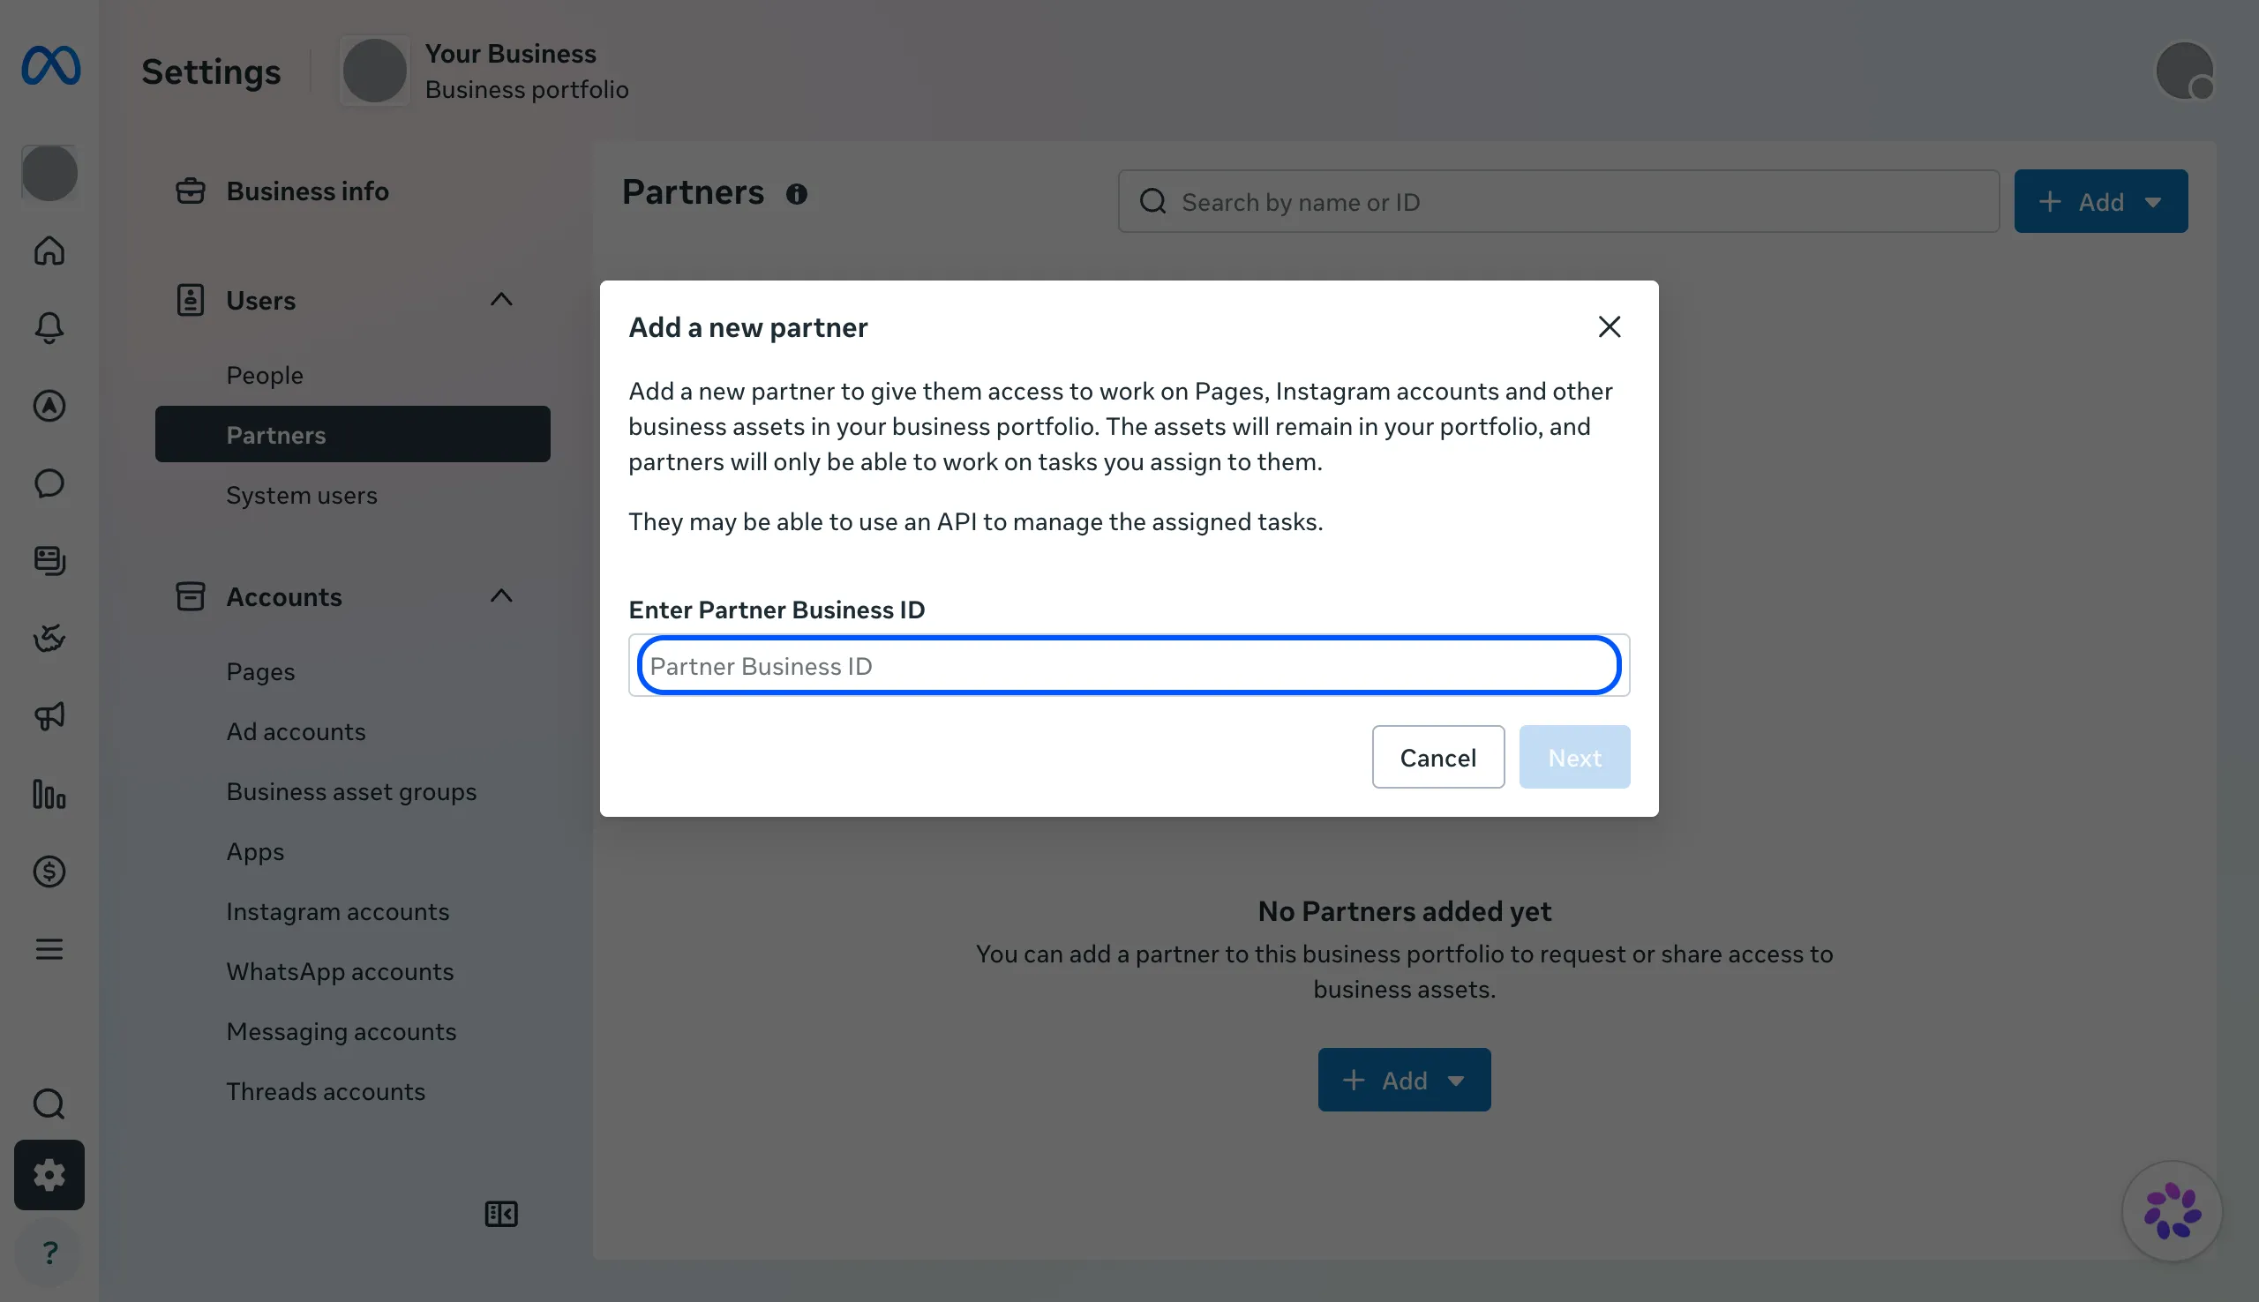Open the profile avatar at top right
The height and width of the screenshot is (1302, 2259).
pos(2185,71)
